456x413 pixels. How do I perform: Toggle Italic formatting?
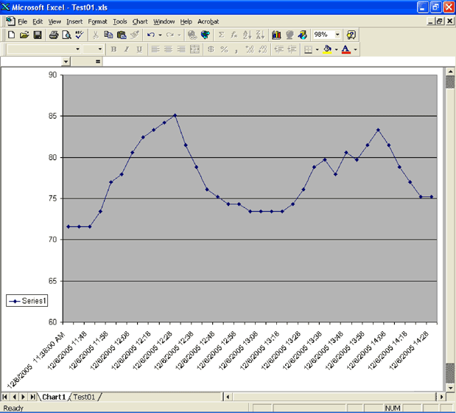pos(126,49)
